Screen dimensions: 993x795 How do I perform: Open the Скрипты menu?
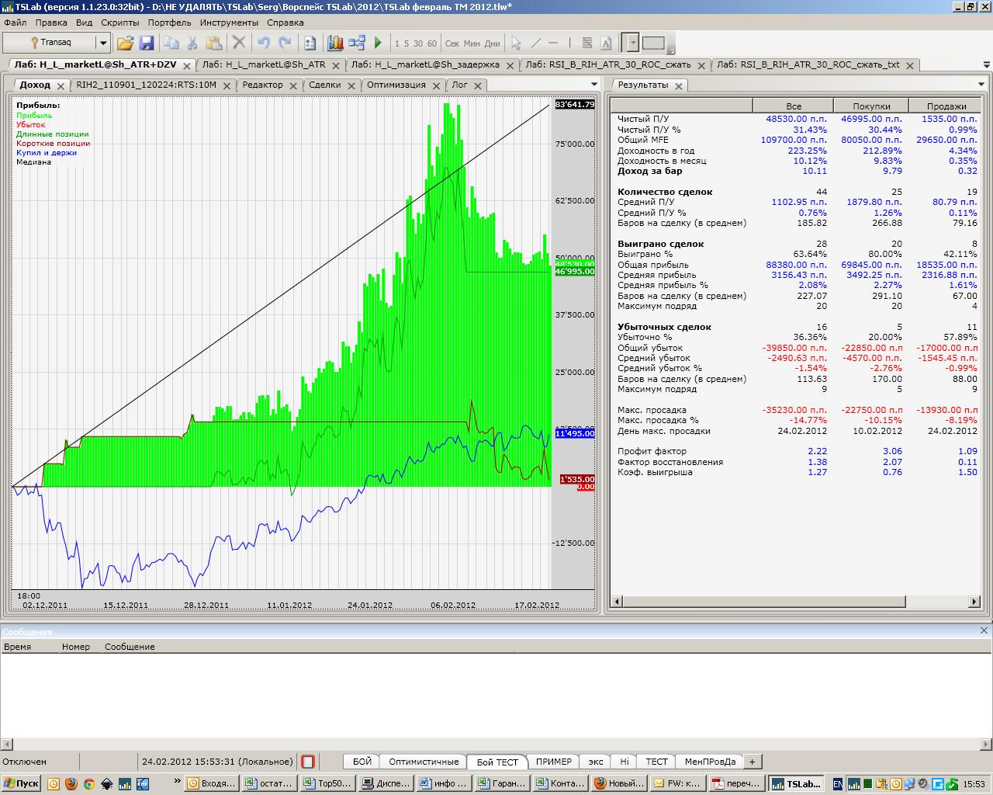coord(119,23)
